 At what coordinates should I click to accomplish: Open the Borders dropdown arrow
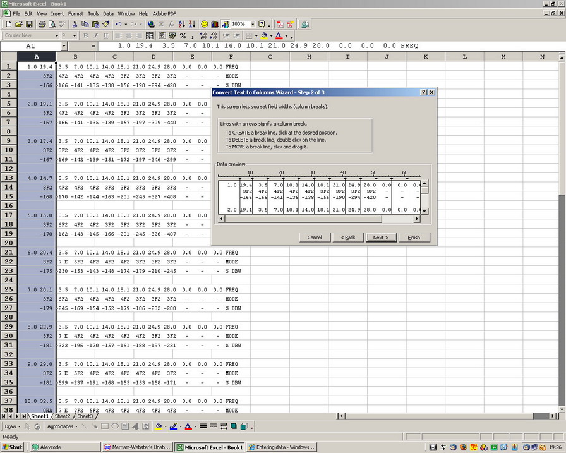256,35
